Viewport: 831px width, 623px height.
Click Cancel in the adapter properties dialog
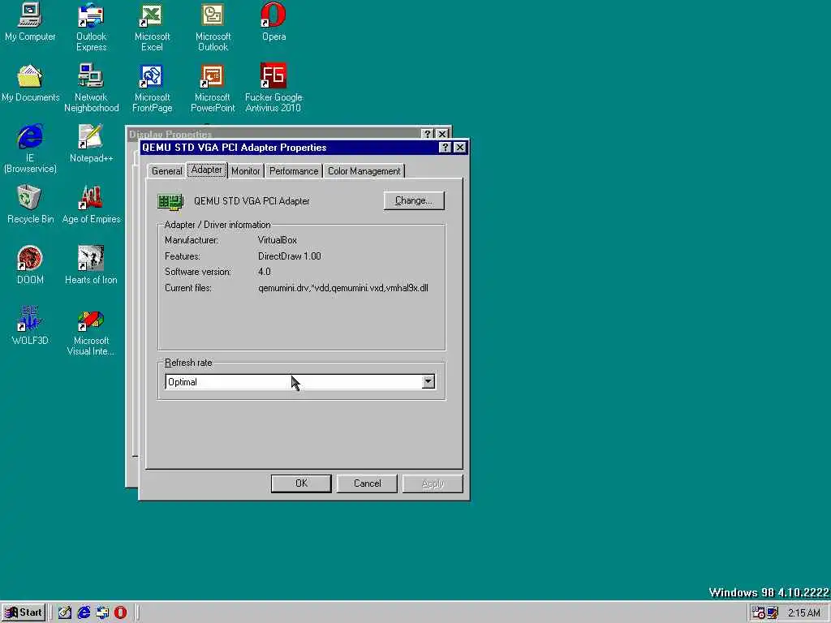367,483
